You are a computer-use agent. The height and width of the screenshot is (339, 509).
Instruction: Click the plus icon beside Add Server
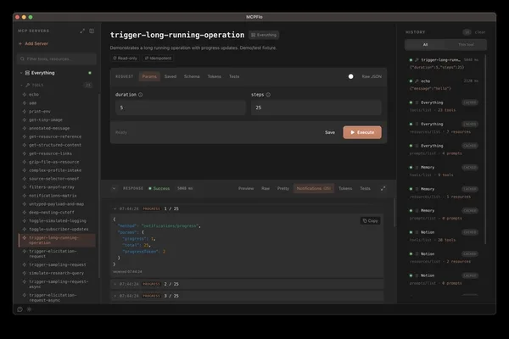click(20, 43)
